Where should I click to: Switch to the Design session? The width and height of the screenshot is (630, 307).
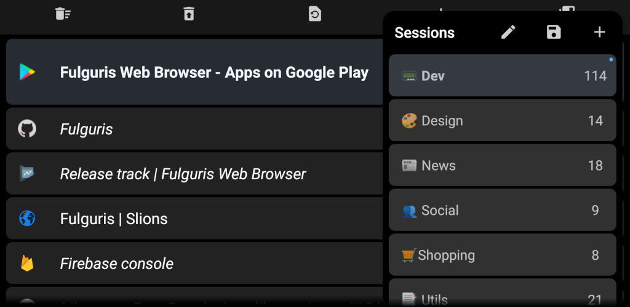tap(502, 120)
